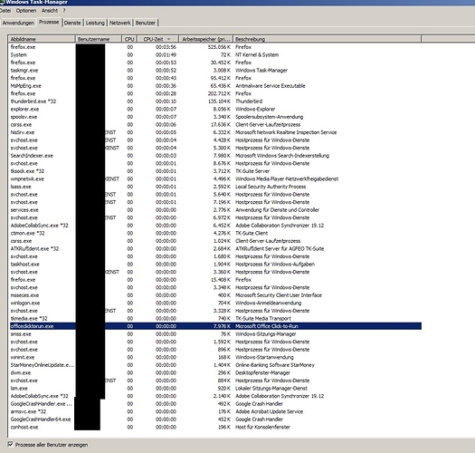This screenshot has height=453, width=475.
Task: Click the 'Antimalware Service Executable' description
Action: tap(271, 86)
